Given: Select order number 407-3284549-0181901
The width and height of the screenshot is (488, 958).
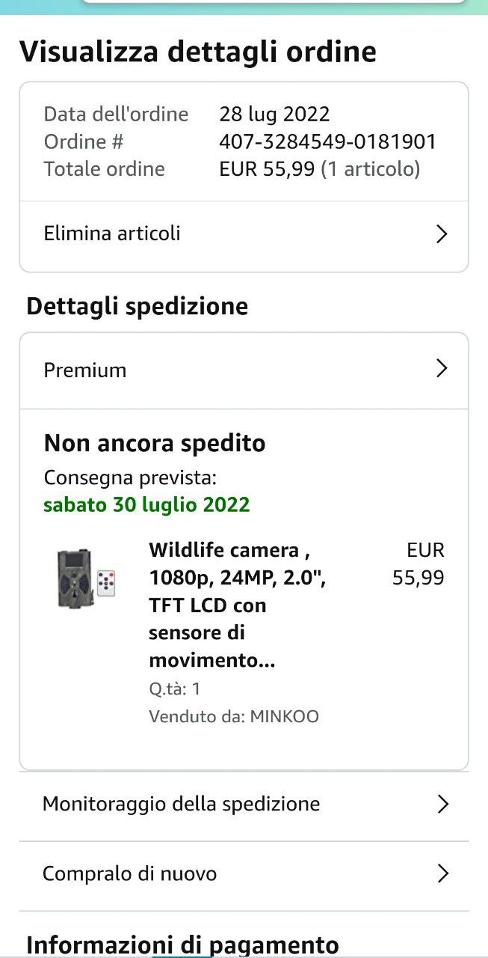Looking at the screenshot, I should pyautogui.click(x=328, y=141).
